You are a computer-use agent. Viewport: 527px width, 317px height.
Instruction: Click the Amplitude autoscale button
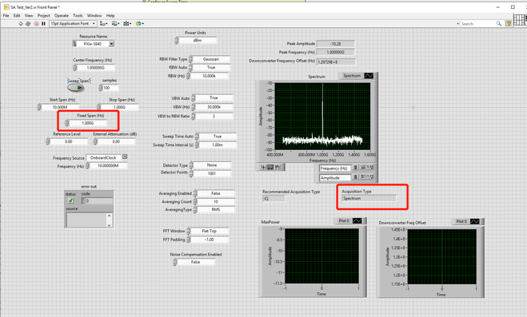pos(362,176)
